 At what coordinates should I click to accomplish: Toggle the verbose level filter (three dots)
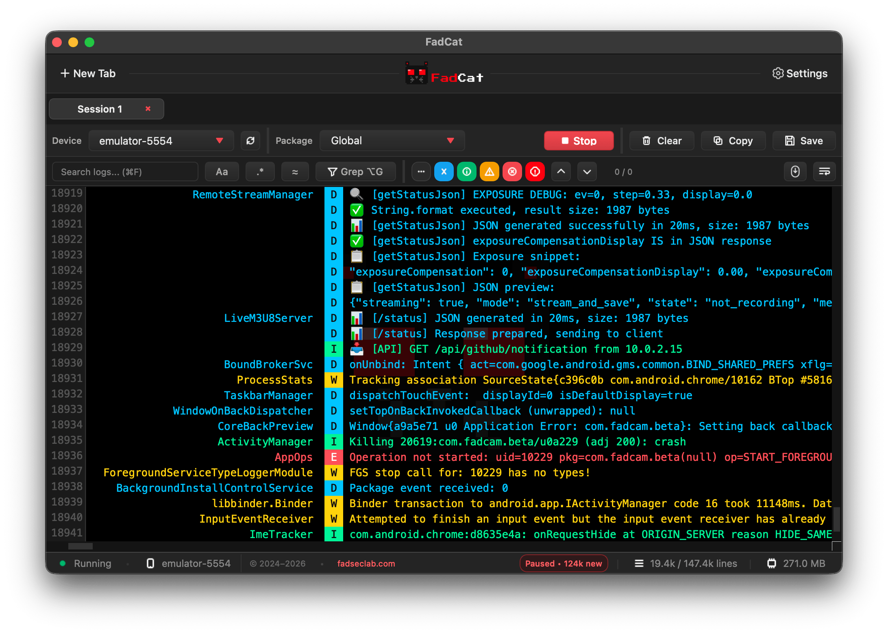click(421, 172)
